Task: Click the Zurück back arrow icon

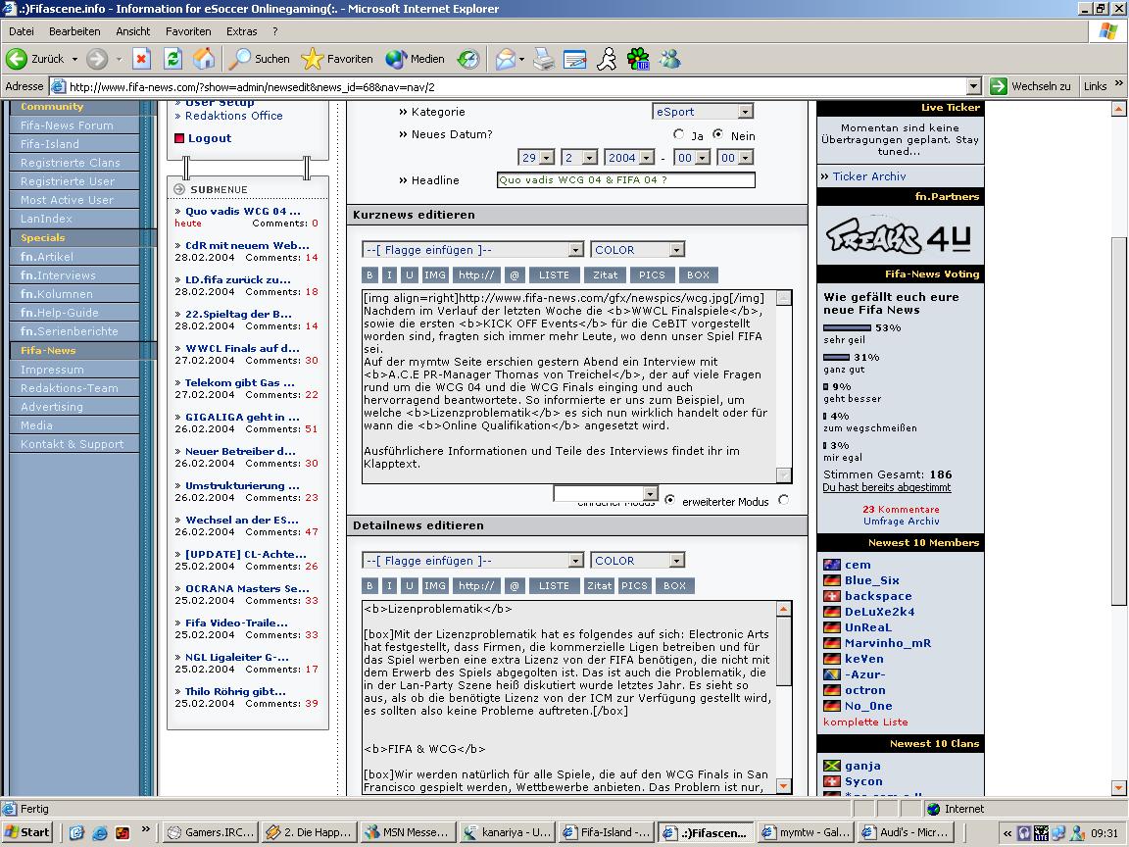Action: click(17, 59)
